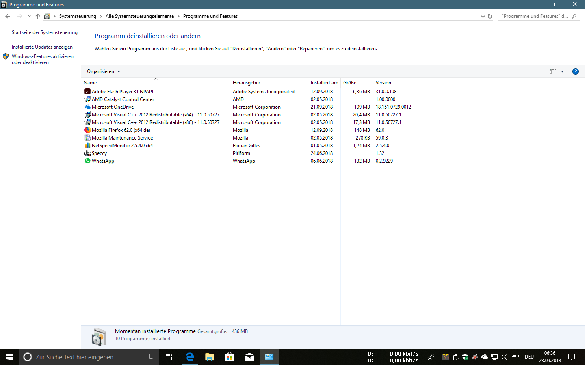The width and height of the screenshot is (585, 365).
Task: Navigate to Systemsteuerung in the breadcrumb
Action: click(x=78, y=16)
